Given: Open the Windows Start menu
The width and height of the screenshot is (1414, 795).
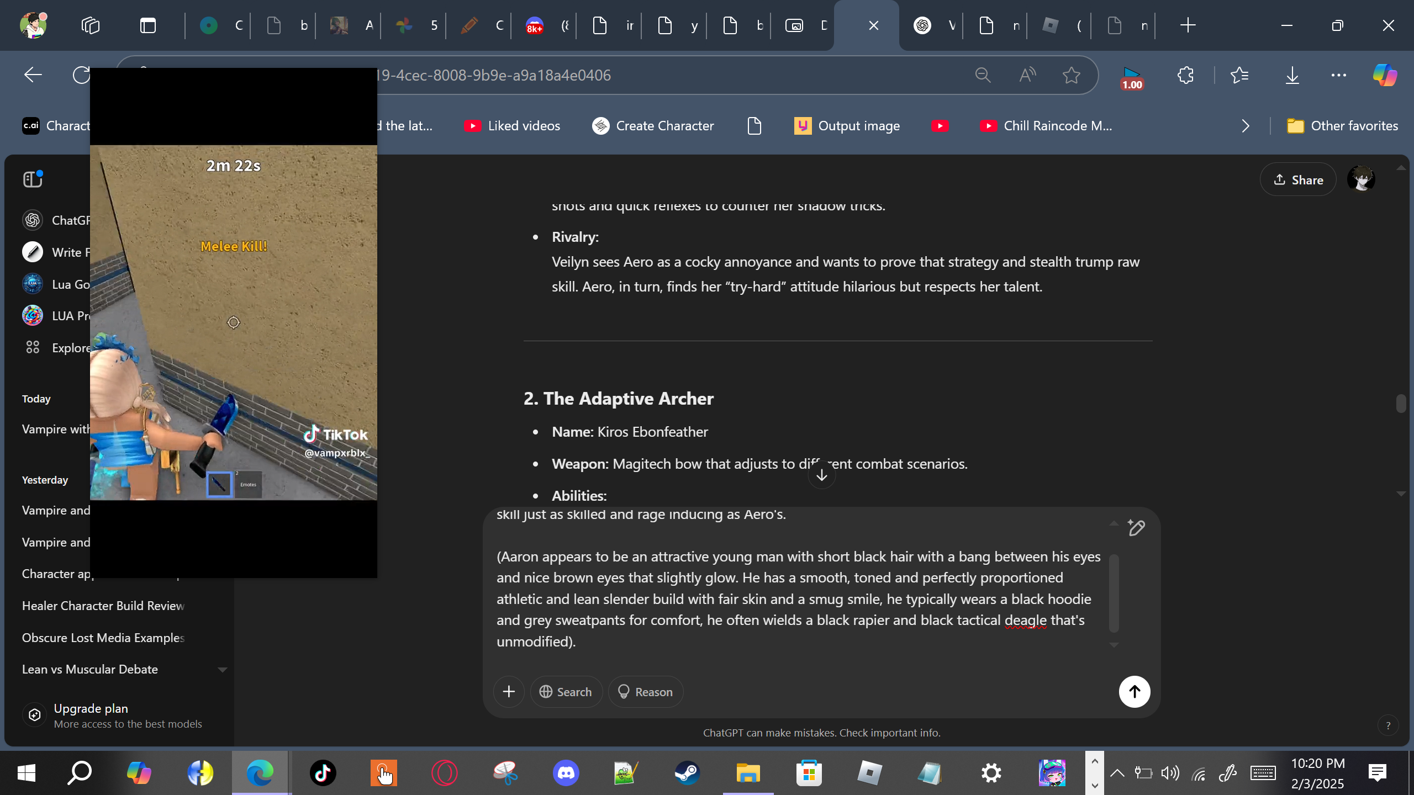Looking at the screenshot, I should pos(27,773).
